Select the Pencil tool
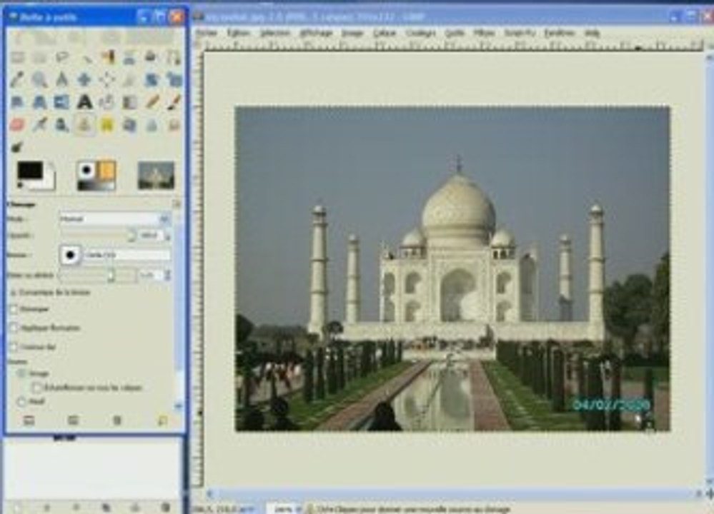Screen dimensions: 714x514 tap(152, 102)
